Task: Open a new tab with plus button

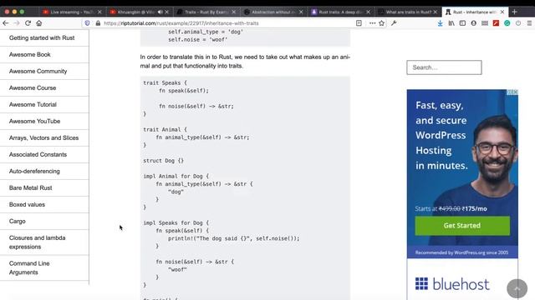Action: click(x=515, y=12)
